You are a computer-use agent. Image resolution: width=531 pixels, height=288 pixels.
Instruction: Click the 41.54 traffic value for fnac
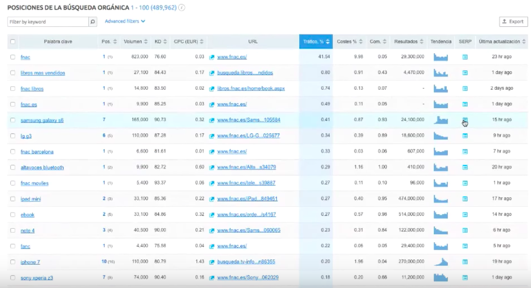pyautogui.click(x=324, y=57)
